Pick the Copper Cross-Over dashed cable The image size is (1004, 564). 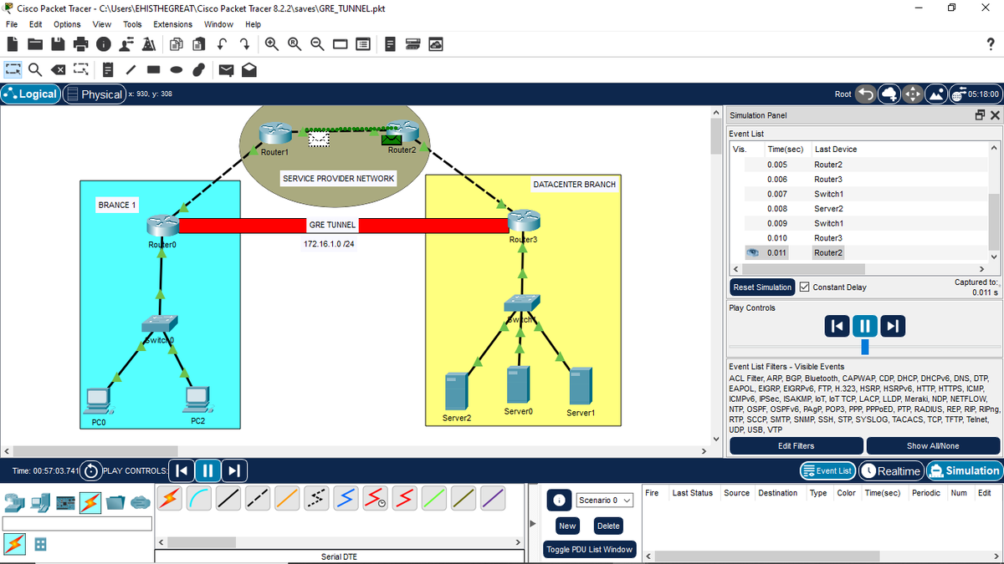tap(256, 497)
